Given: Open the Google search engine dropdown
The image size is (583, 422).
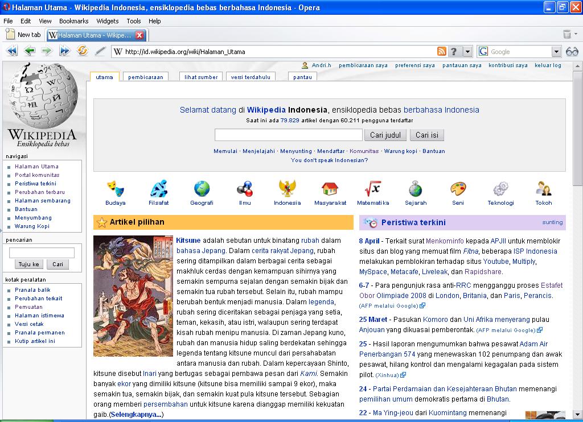Looking at the screenshot, I should point(556,52).
